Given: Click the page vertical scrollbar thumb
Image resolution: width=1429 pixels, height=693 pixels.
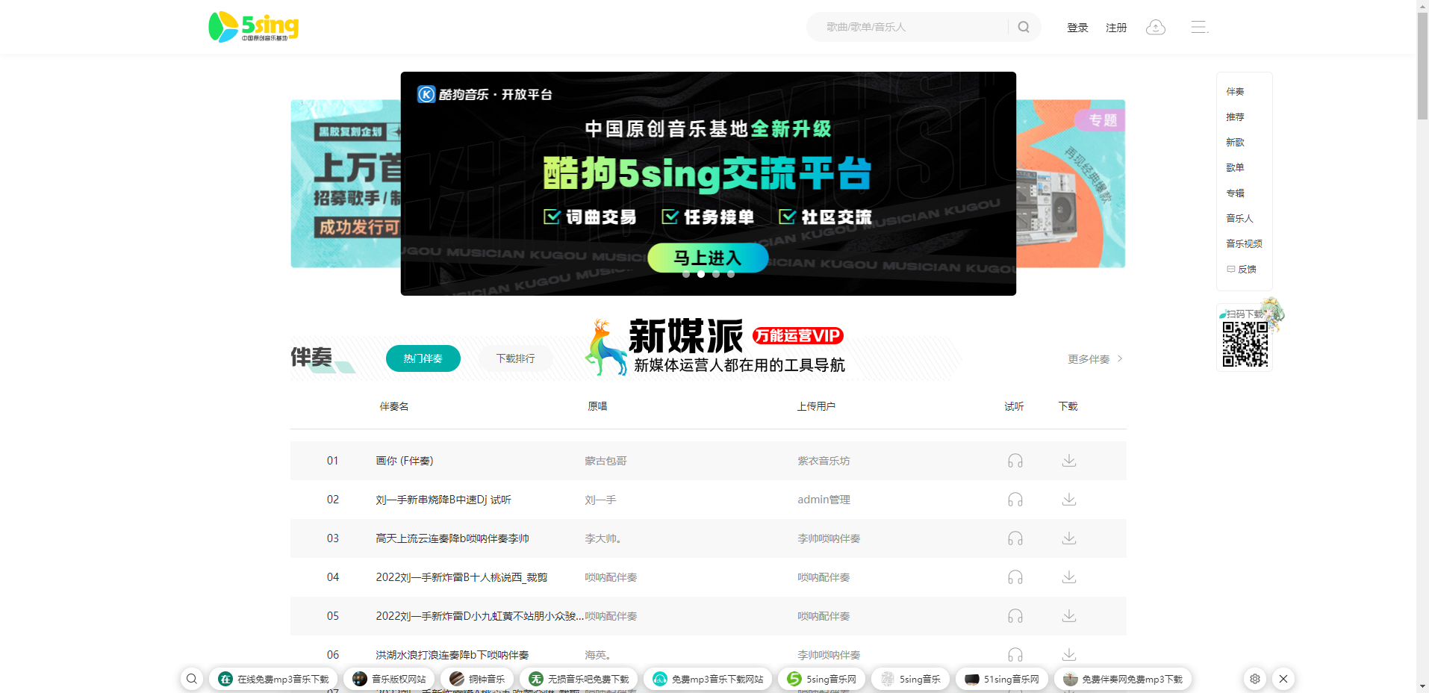Looking at the screenshot, I should [x=1422, y=66].
